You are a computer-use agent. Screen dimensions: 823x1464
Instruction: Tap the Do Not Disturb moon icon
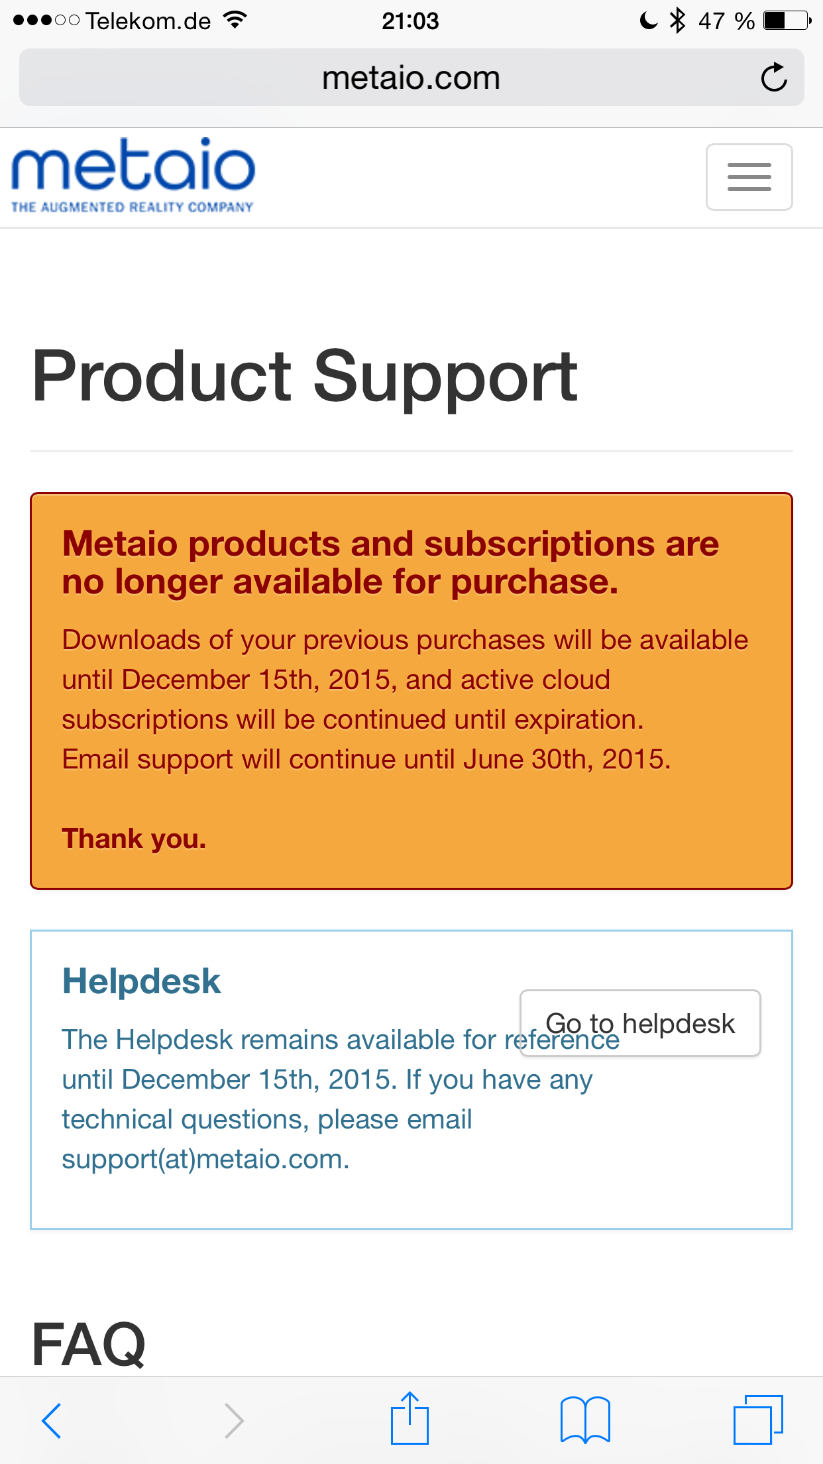point(648,21)
